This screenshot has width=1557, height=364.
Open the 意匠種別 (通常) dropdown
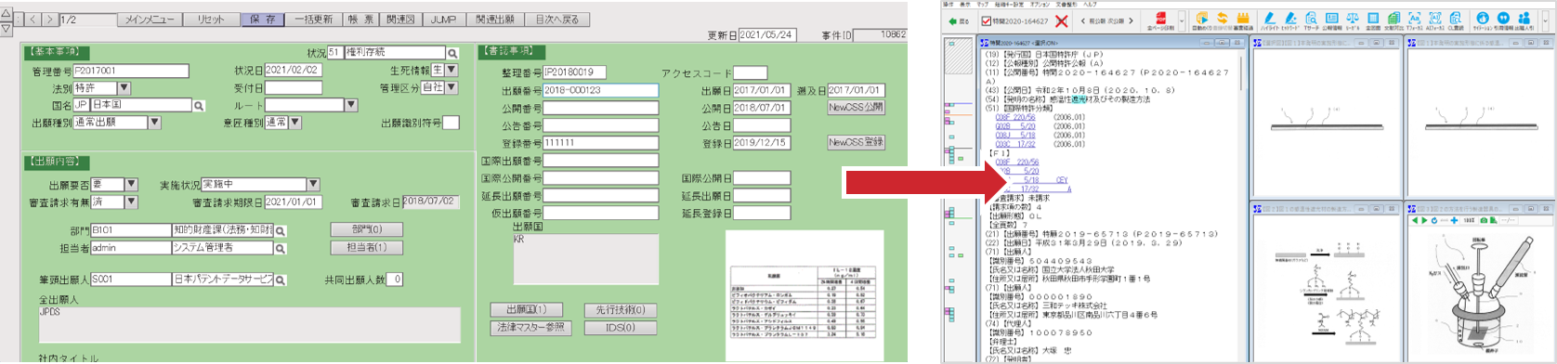(294, 123)
